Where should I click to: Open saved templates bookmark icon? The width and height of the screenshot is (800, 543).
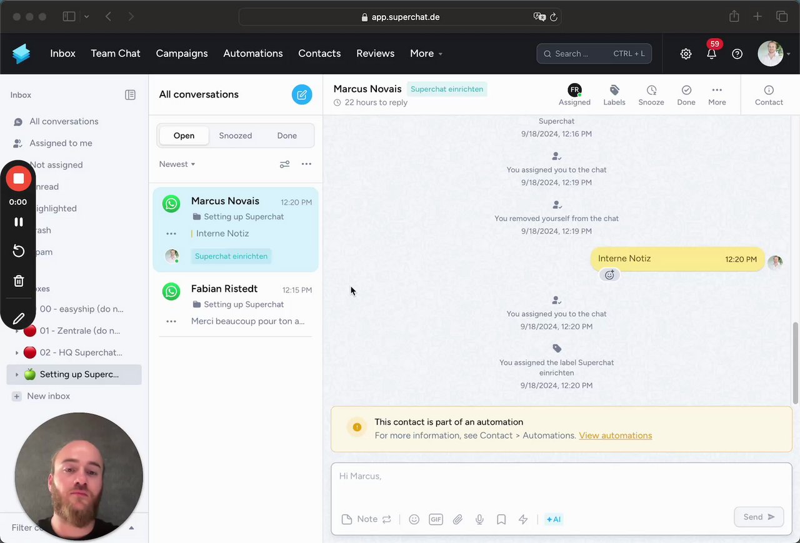tap(501, 519)
